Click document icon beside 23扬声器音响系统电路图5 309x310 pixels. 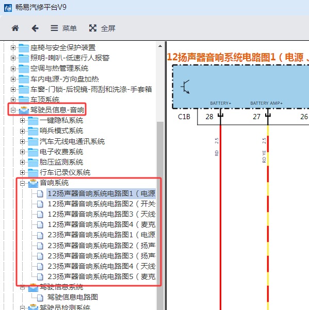[x=40, y=277]
